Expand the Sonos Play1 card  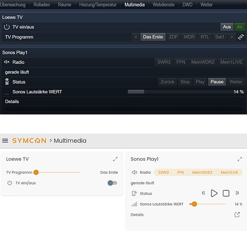click(x=240, y=159)
